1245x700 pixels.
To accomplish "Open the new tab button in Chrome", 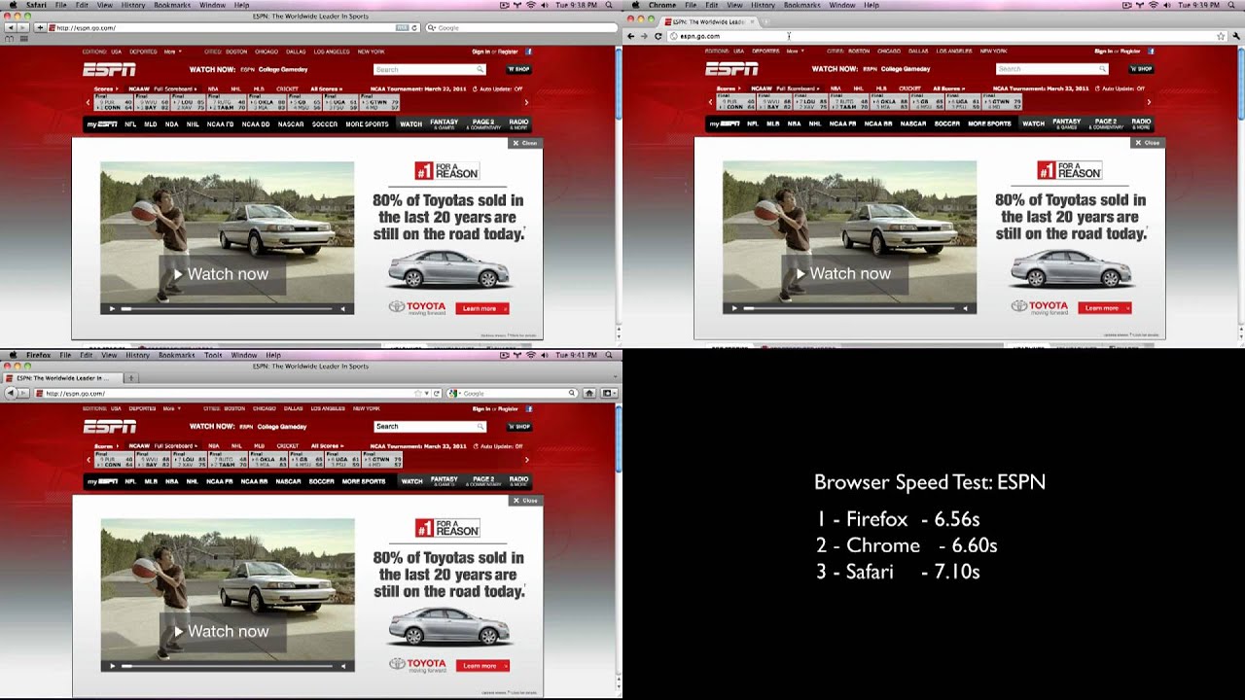I will [765, 20].
